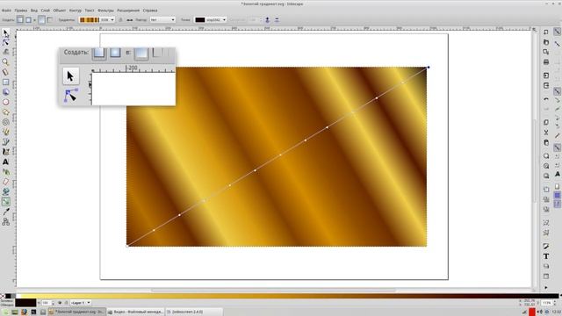Image resolution: width=562 pixels, height=316 pixels.
Task: Open the Repeat dropdown showing Нет
Action: pyautogui.click(x=162, y=20)
